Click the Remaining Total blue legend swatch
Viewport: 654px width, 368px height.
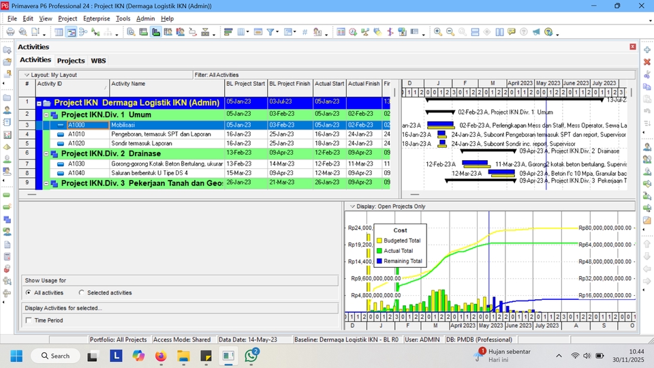pos(379,261)
